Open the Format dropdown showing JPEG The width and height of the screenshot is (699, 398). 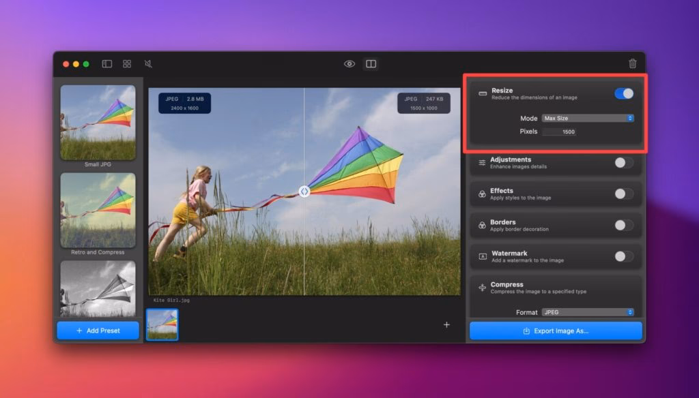pyautogui.click(x=588, y=312)
